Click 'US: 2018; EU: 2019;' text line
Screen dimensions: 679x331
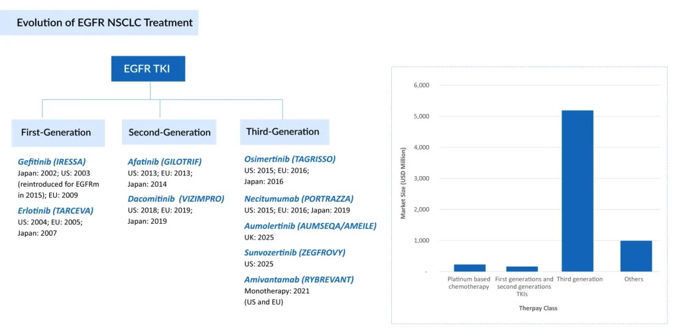[160, 211]
